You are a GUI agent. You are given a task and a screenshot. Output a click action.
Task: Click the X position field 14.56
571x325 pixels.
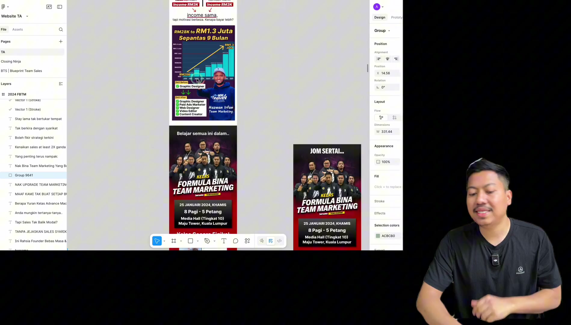(387, 73)
